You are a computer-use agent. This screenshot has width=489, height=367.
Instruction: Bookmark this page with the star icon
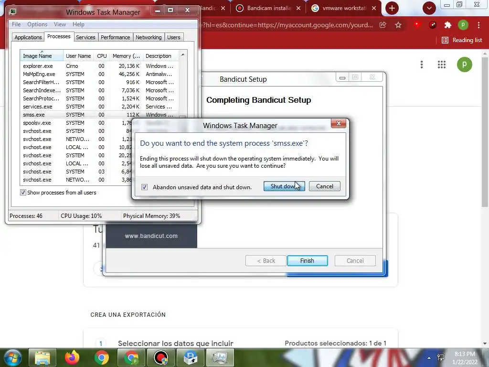398,25
